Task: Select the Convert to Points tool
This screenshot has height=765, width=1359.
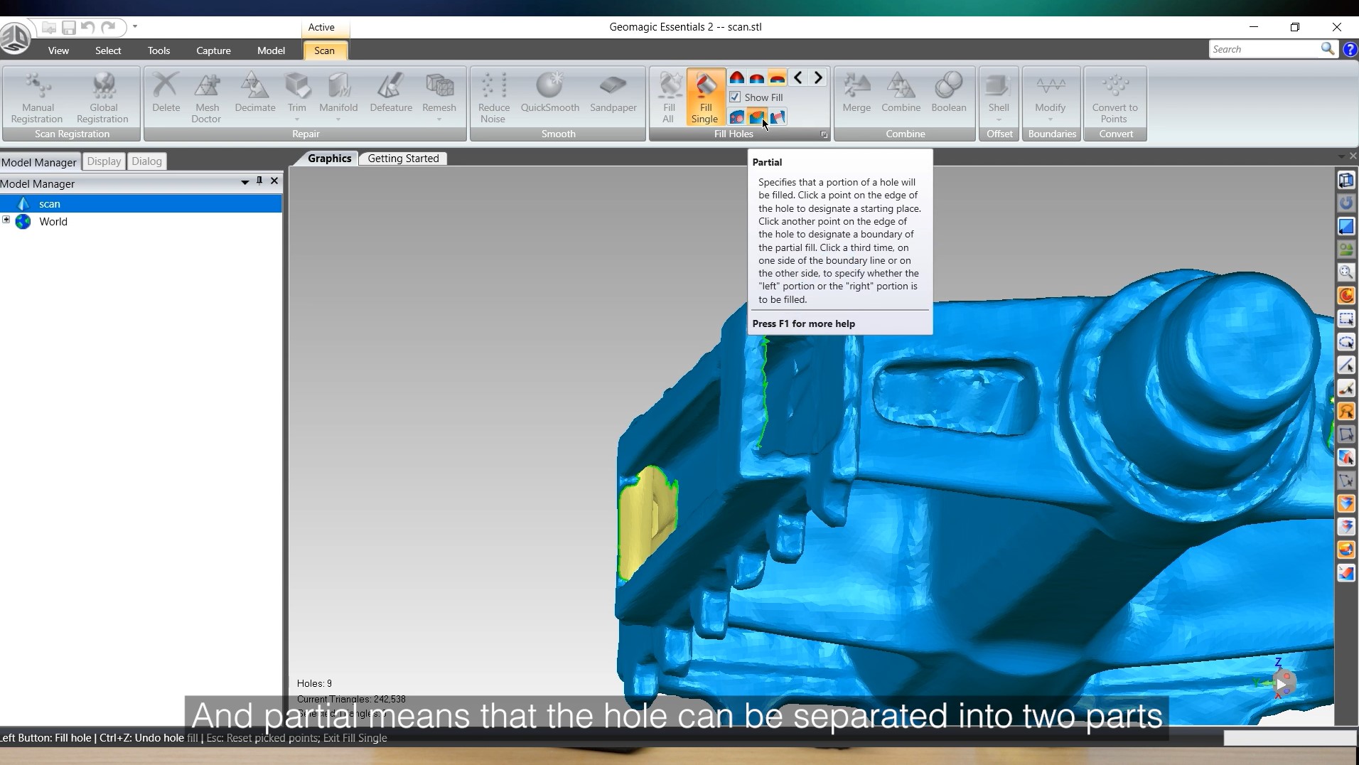Action: (x=1114, y=92)
